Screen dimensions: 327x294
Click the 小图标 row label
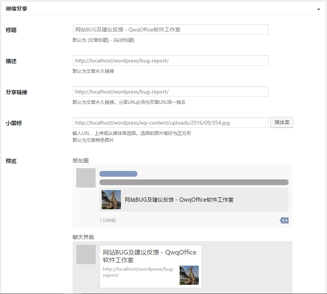click(x=14, y=123)
